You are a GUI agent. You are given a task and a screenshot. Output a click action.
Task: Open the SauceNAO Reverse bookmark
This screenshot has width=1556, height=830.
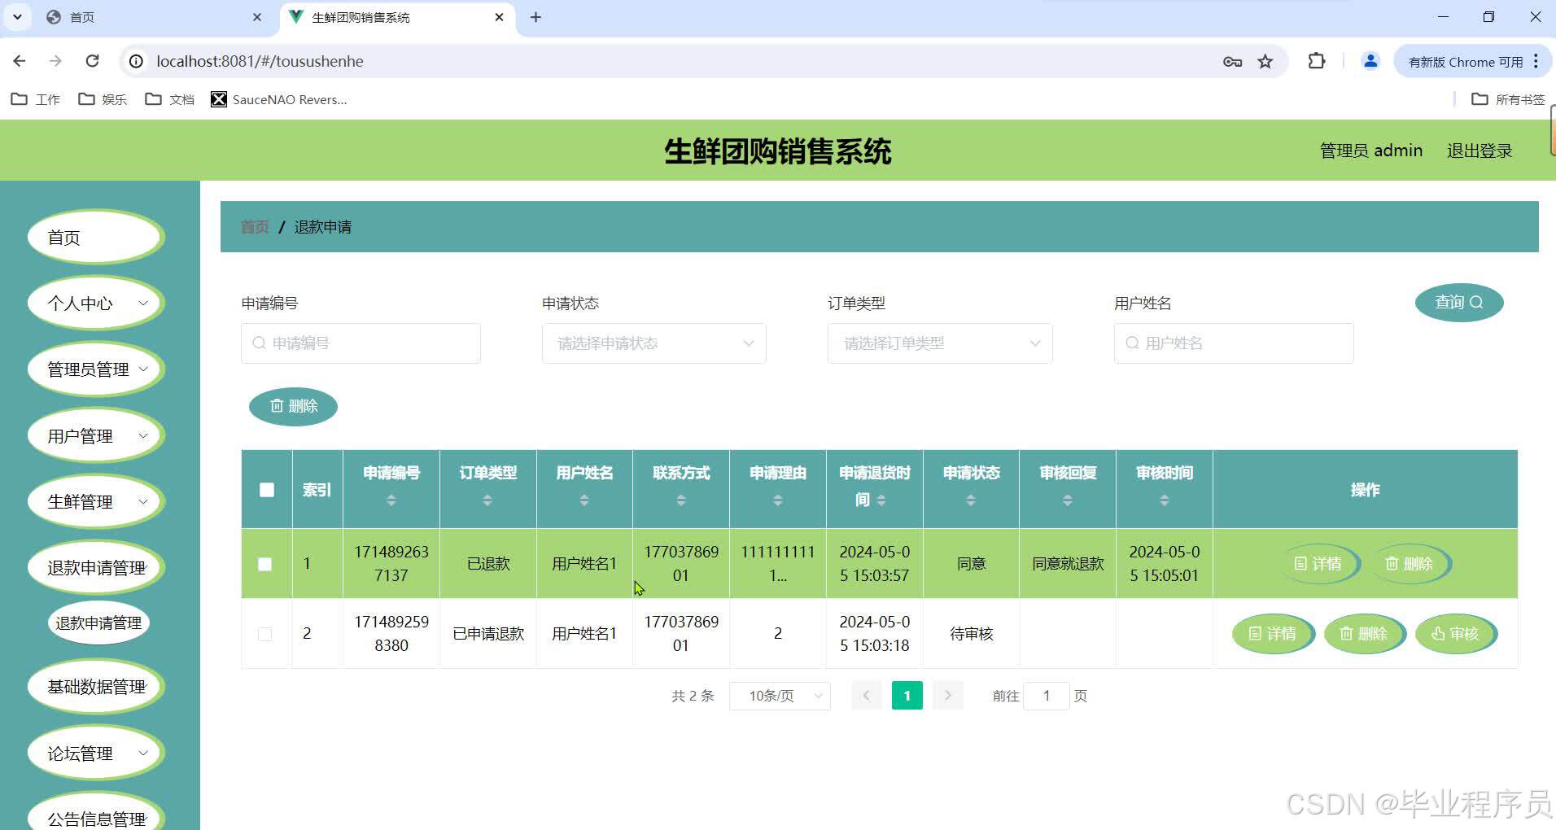coord(279,99)
